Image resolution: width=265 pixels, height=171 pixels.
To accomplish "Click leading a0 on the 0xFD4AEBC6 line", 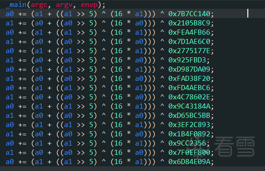I will click(10, 88).
